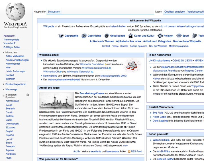The width and height of the screenshot is (204, 161).
Task: Select Ελληνικά language link
Action: pos(11,128)
